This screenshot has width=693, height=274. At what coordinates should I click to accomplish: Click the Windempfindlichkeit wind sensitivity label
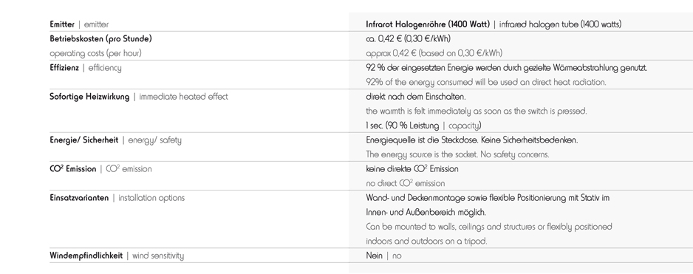click(117, 256)
